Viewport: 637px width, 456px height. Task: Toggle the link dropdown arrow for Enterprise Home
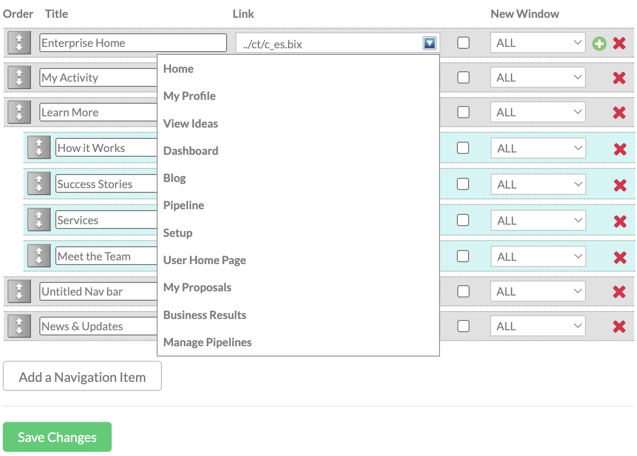[430, 43]
